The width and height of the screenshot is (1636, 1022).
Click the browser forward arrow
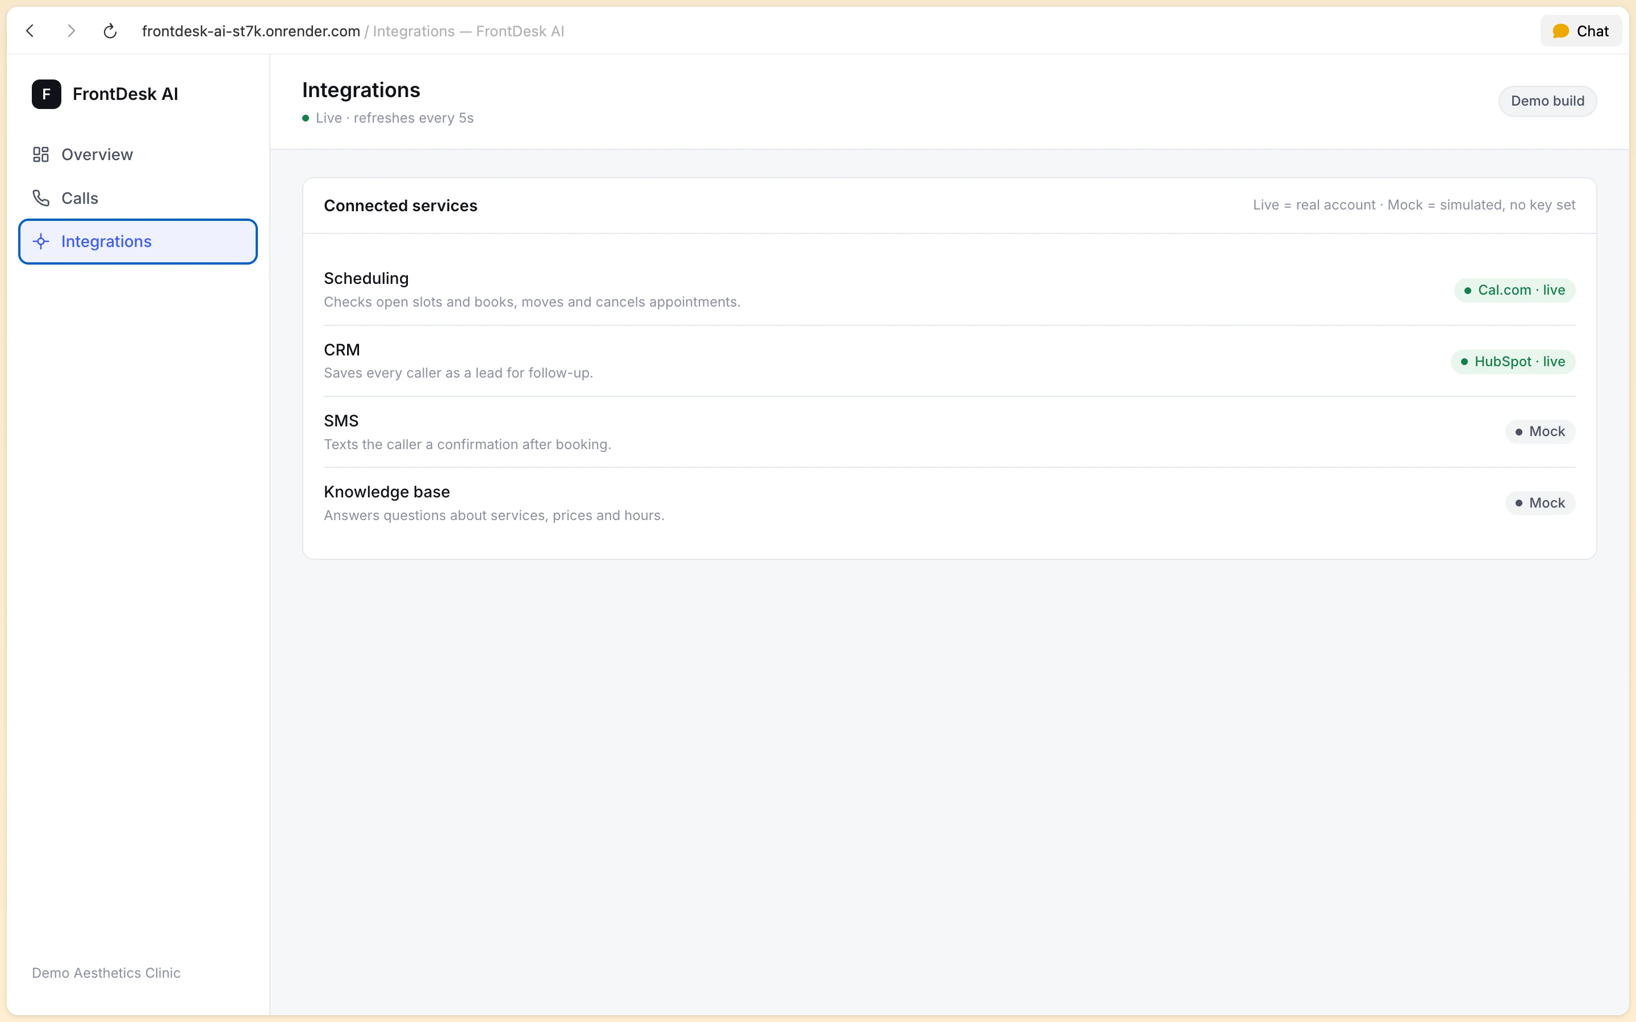71,31
